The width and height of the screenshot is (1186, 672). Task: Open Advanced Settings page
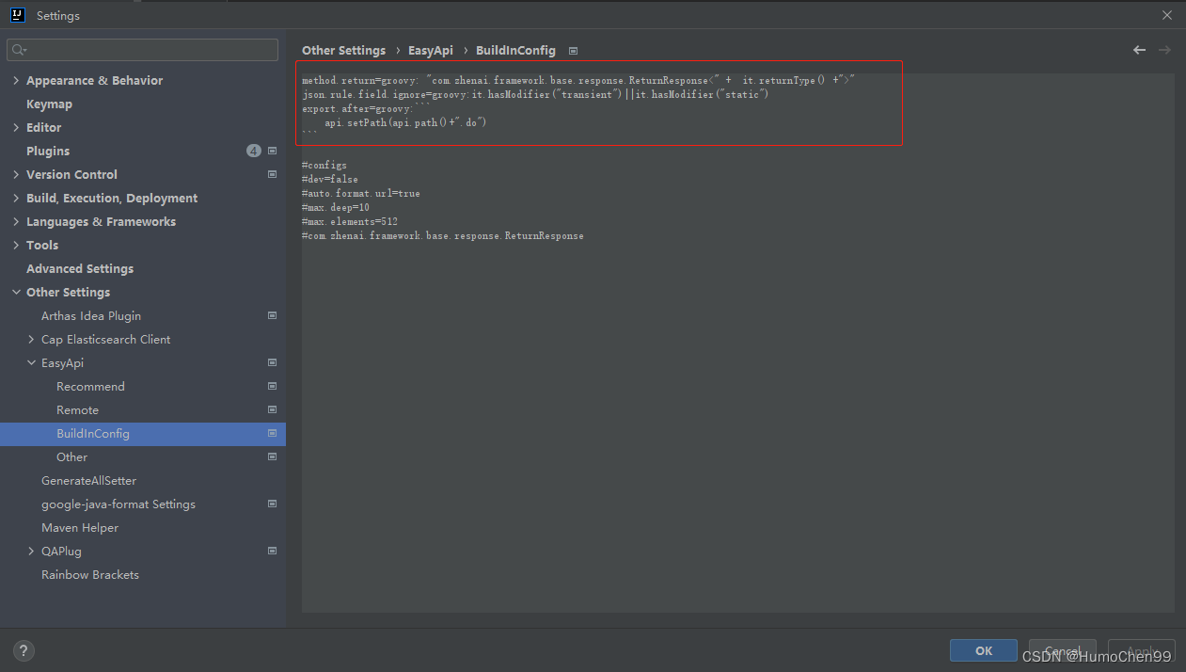[80, 268]
